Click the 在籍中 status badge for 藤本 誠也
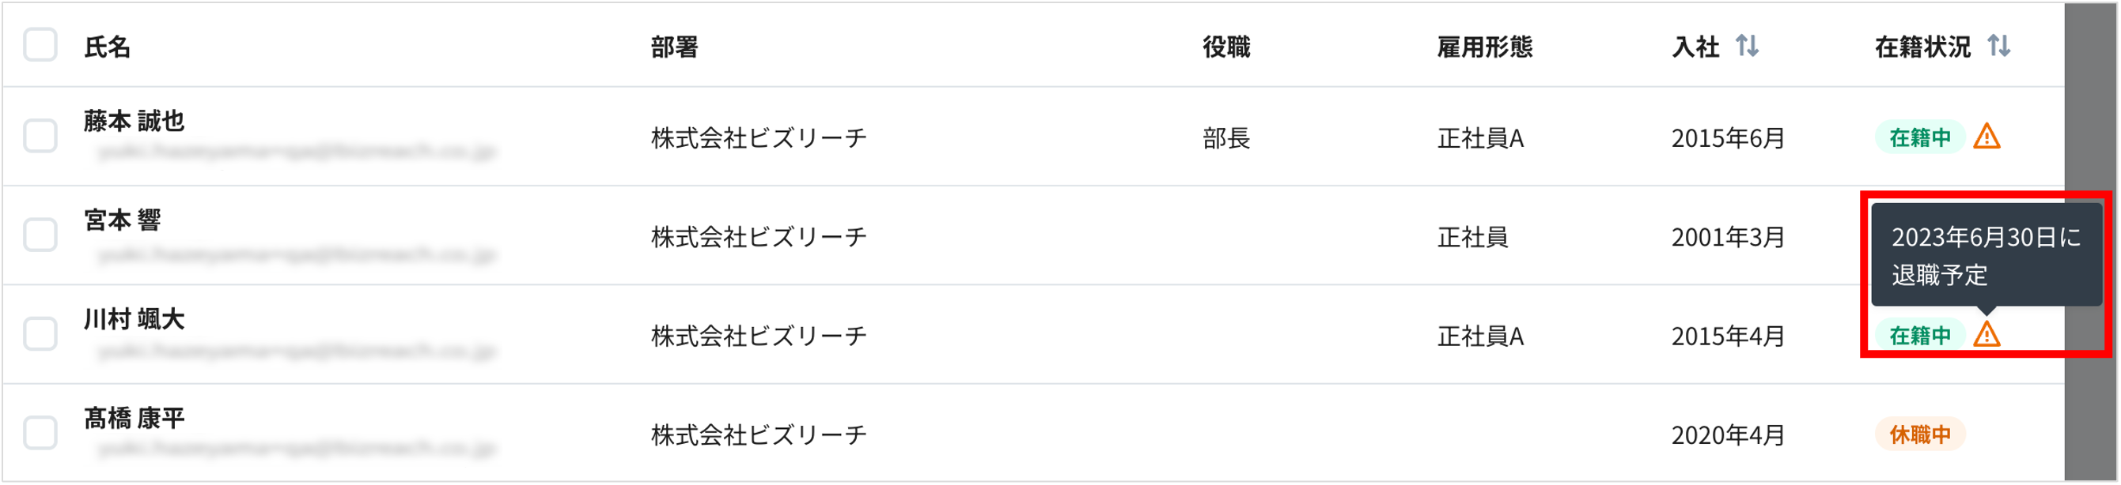The width and height of the screenshot is (2121, 485). pos(1922,138)
